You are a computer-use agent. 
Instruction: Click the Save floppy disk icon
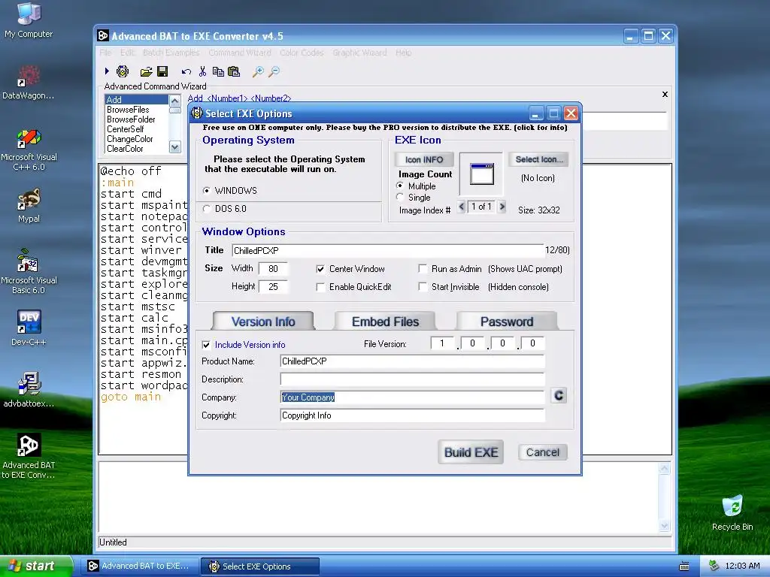[162, 71]
